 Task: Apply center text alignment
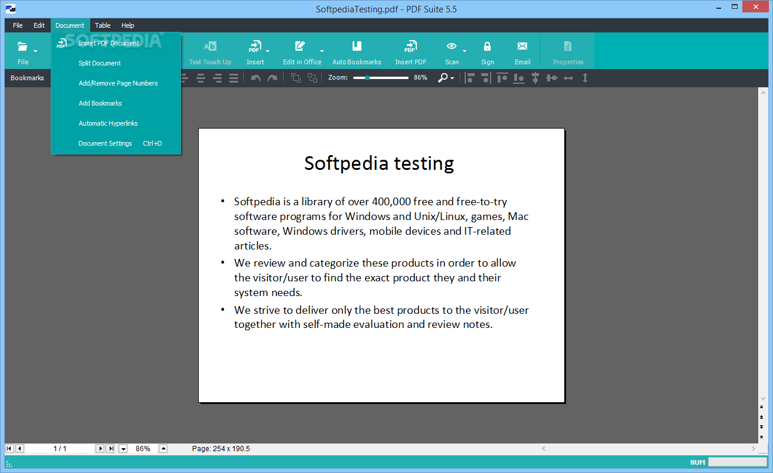pyautogui.click(x=200, y=78)
